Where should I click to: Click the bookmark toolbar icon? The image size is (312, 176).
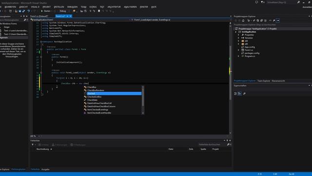pyautogui.click(x=99, y=11)
